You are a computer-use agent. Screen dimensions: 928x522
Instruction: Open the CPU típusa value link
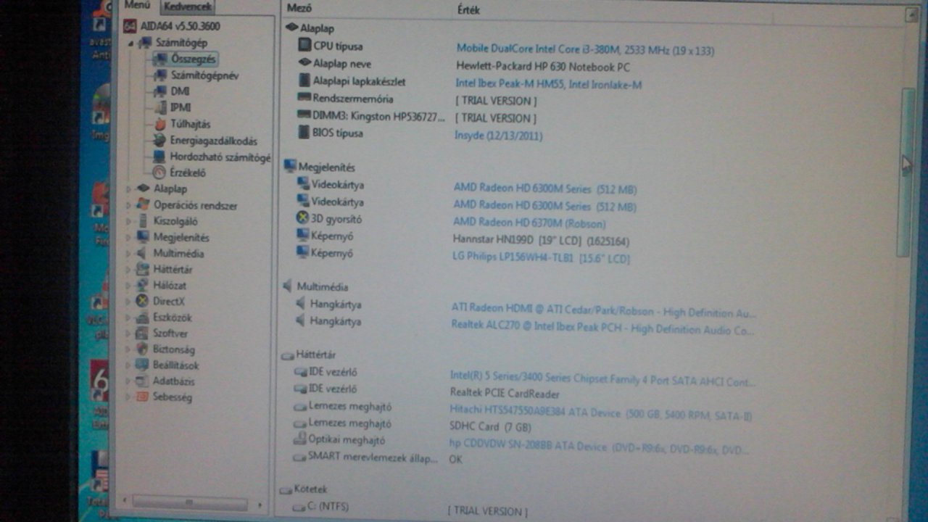(x=585, y=50)
